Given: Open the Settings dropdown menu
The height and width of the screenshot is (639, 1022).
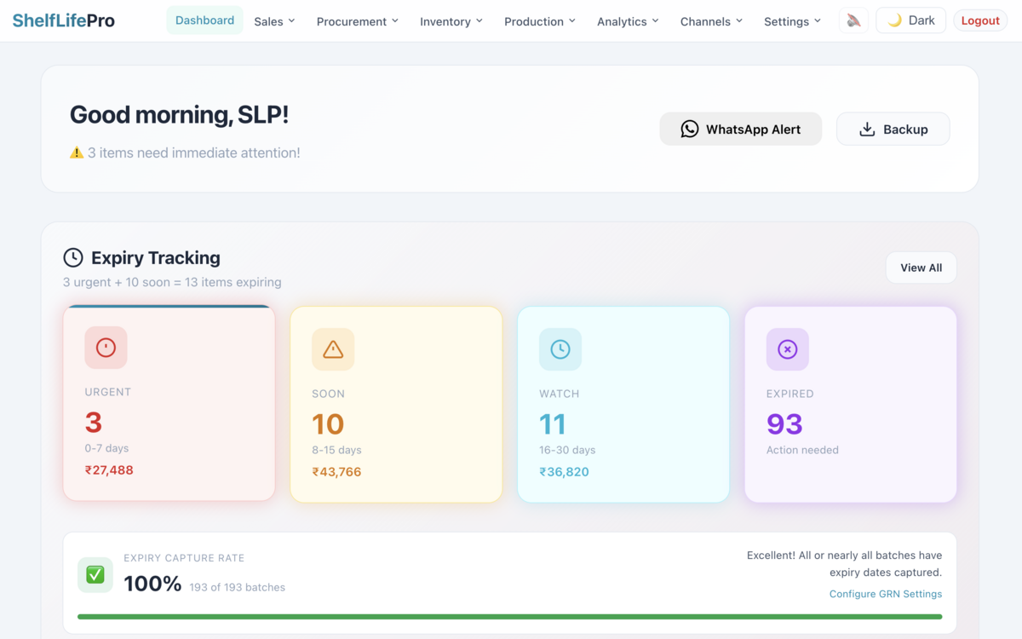Looking at the screenshot, I should (x=791, y=21).
